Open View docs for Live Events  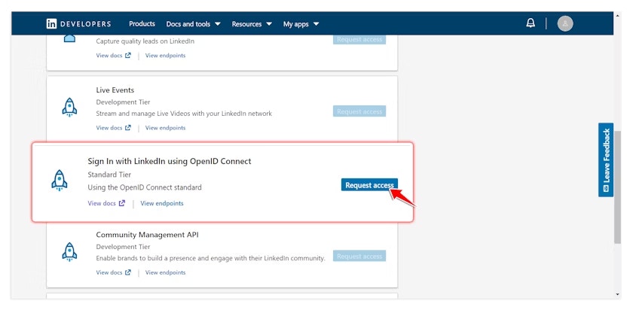point(109,128)
